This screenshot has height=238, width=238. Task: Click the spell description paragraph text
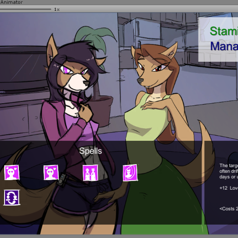tap(228, 171)
